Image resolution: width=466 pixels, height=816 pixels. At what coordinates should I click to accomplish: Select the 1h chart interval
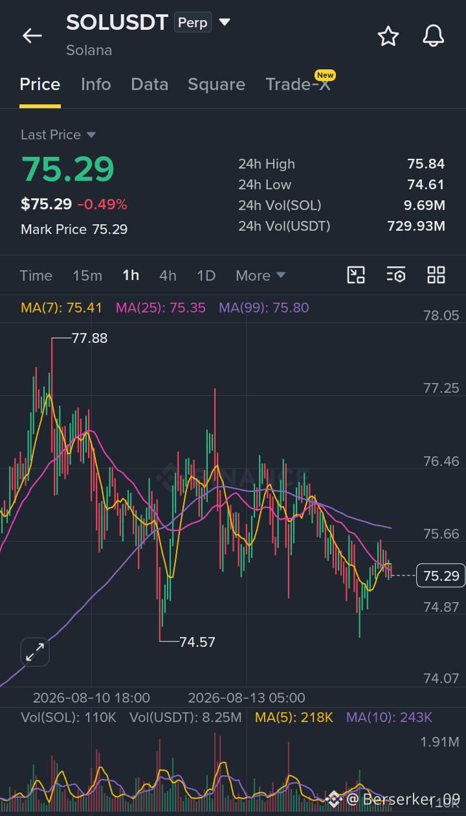[131, 275]
